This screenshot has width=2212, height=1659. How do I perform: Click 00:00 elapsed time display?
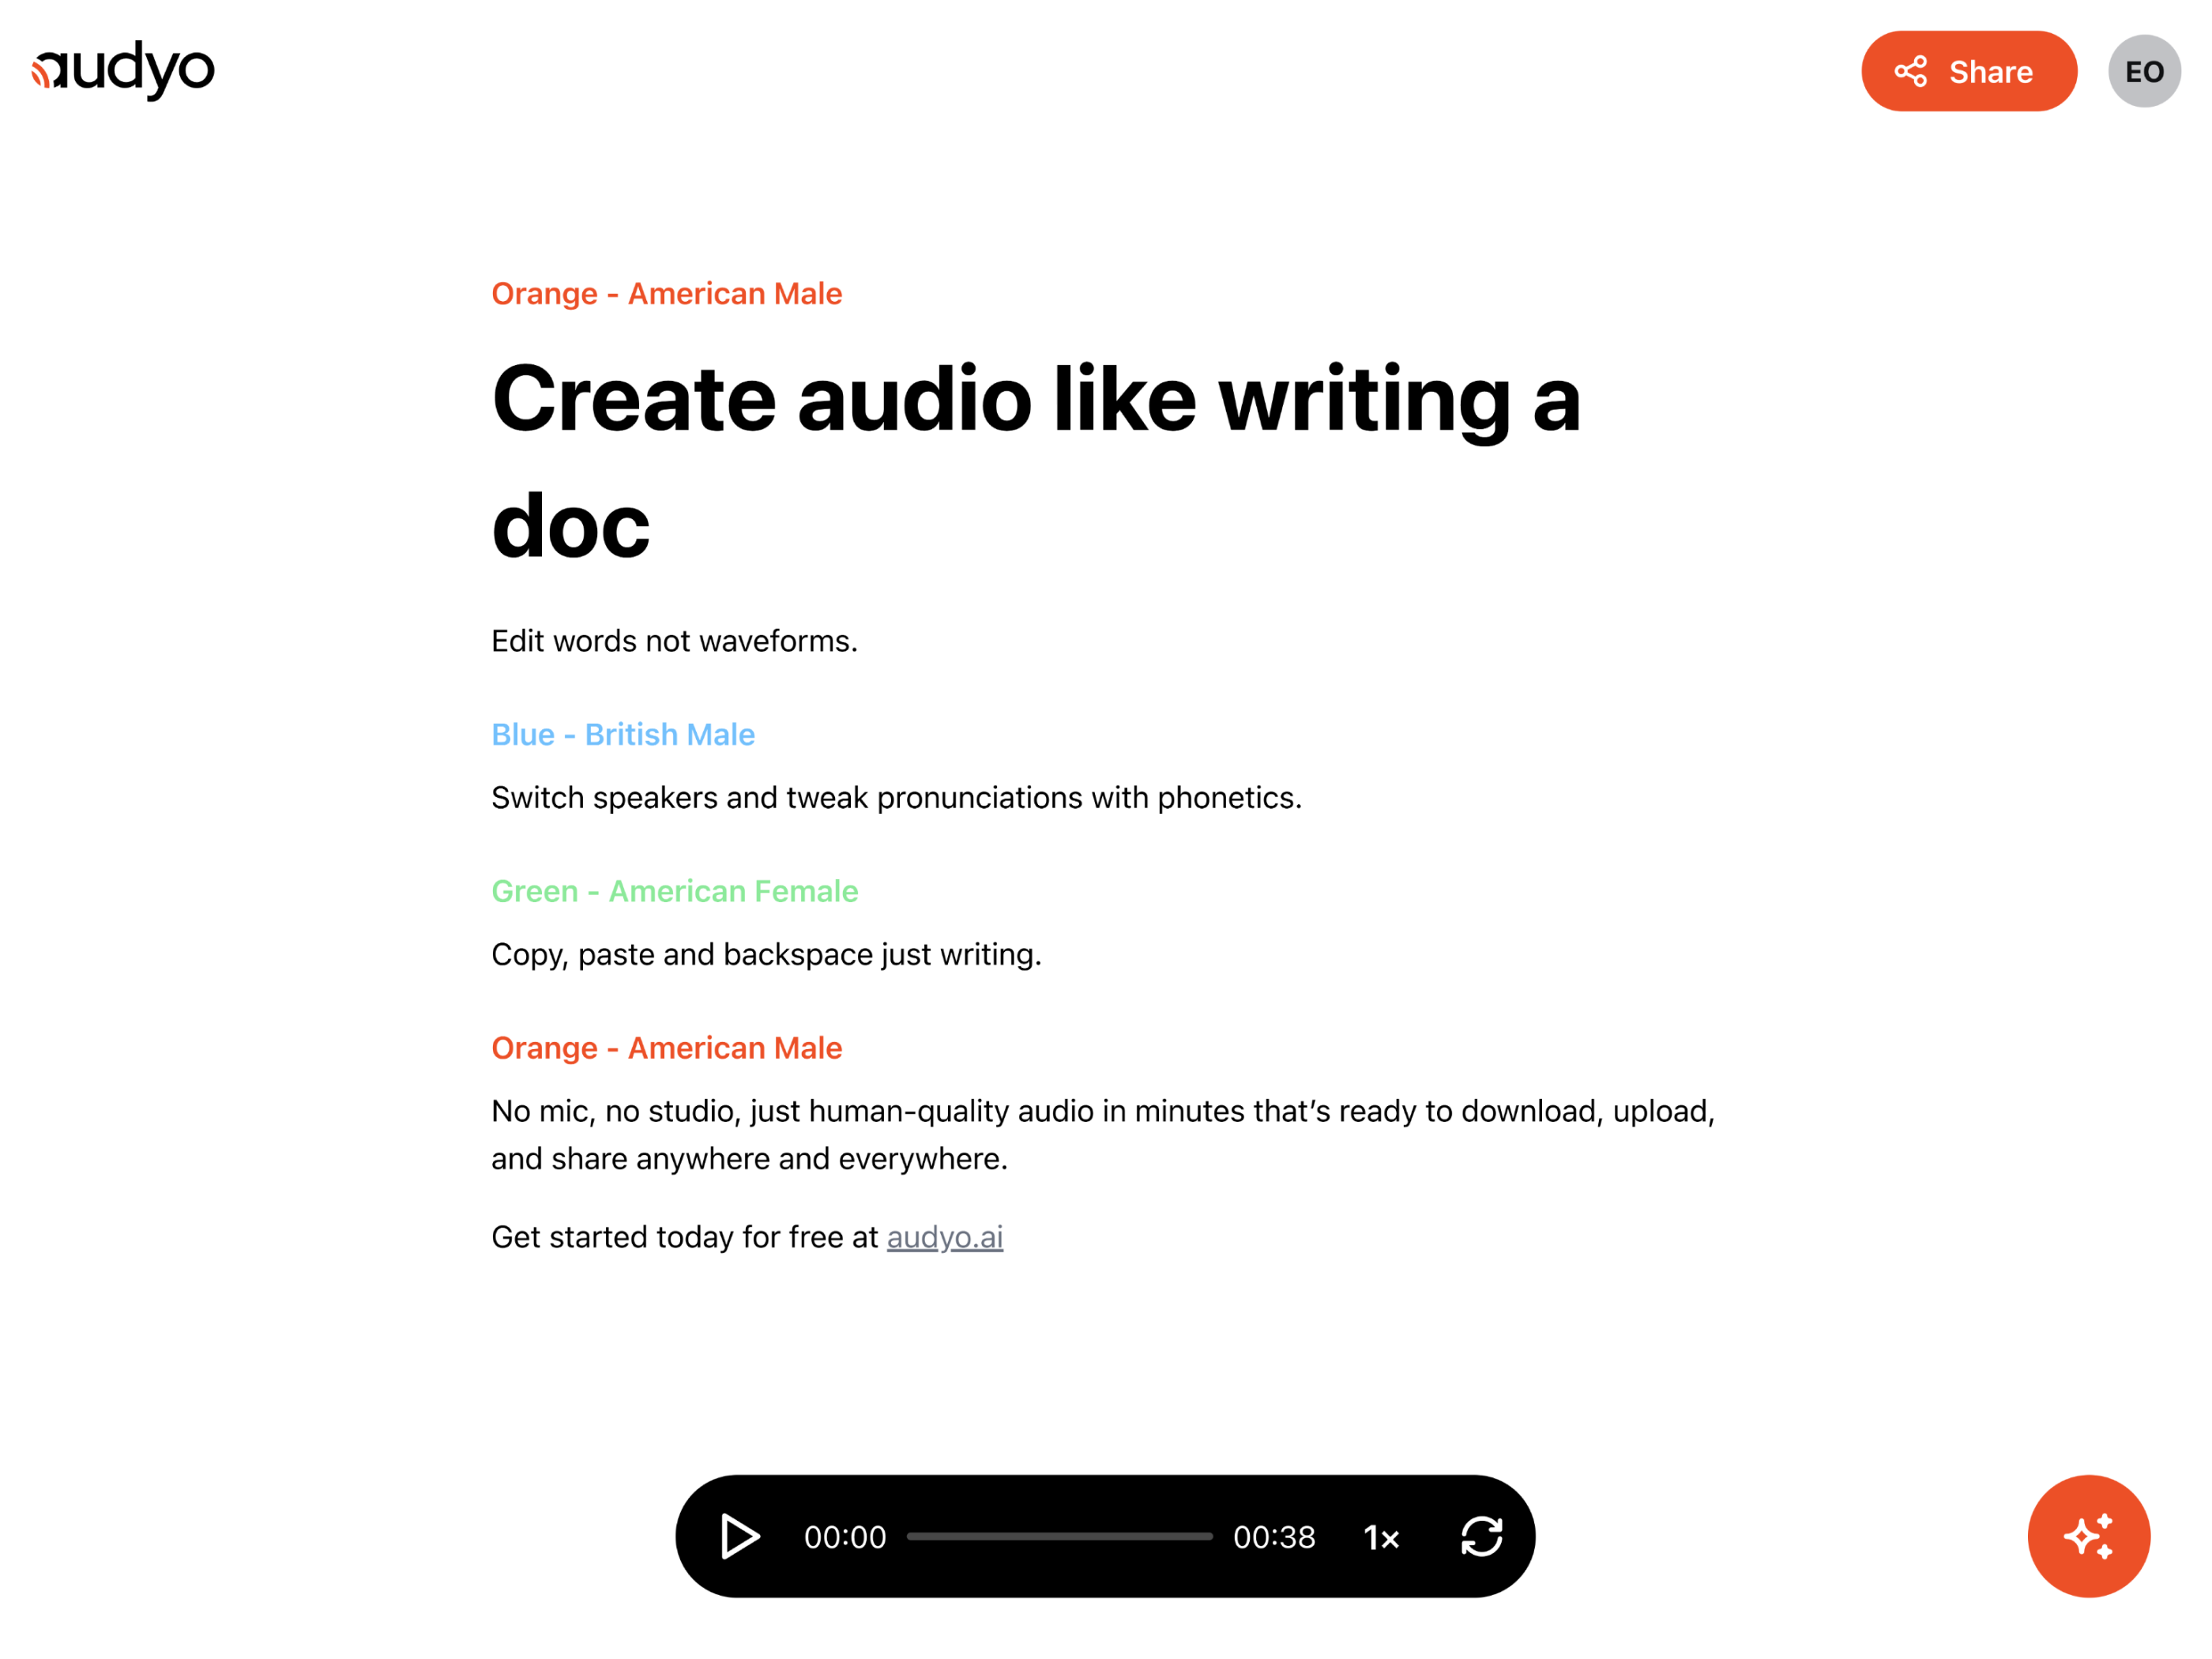click(845, 1537)
